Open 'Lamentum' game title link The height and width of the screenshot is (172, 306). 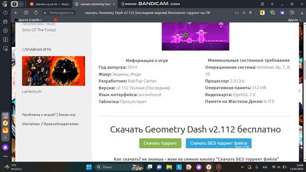tap(32, 91)
